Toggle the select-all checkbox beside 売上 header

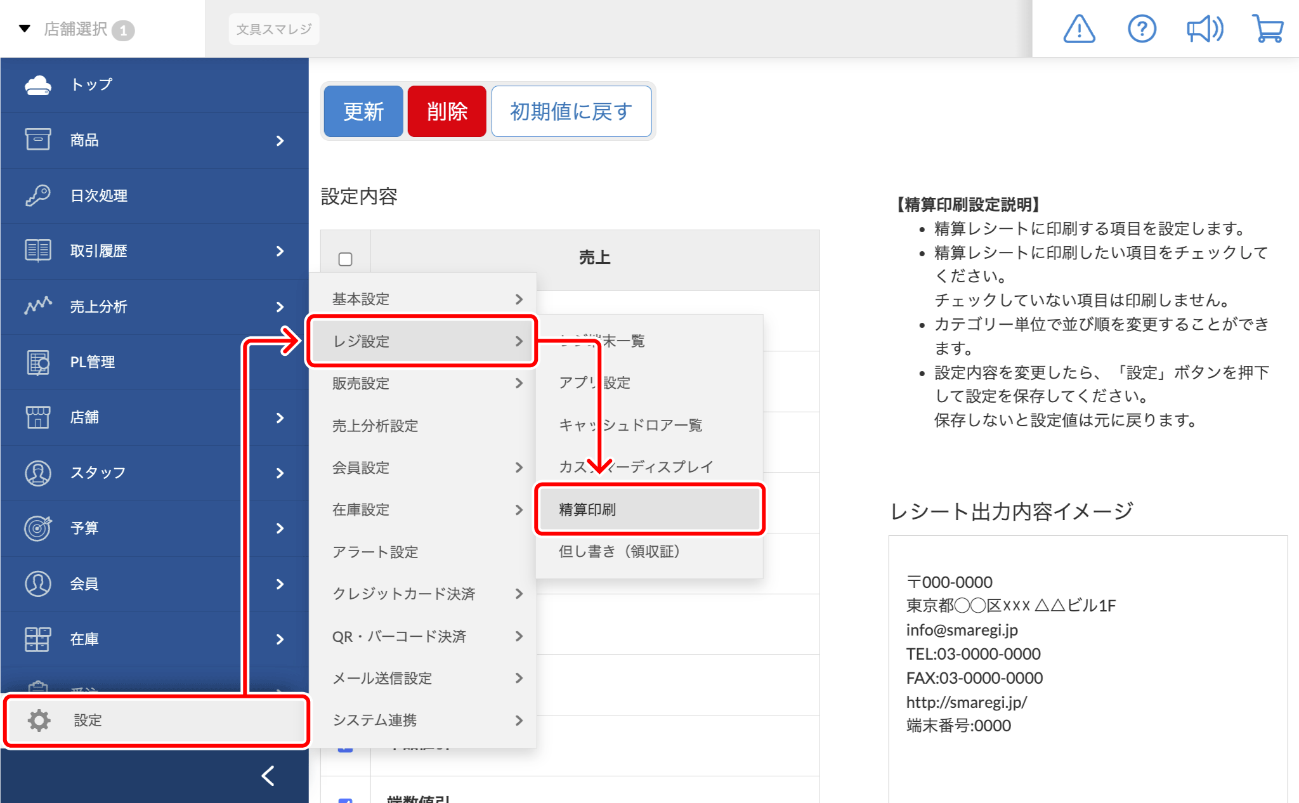[x=346, y=259]
